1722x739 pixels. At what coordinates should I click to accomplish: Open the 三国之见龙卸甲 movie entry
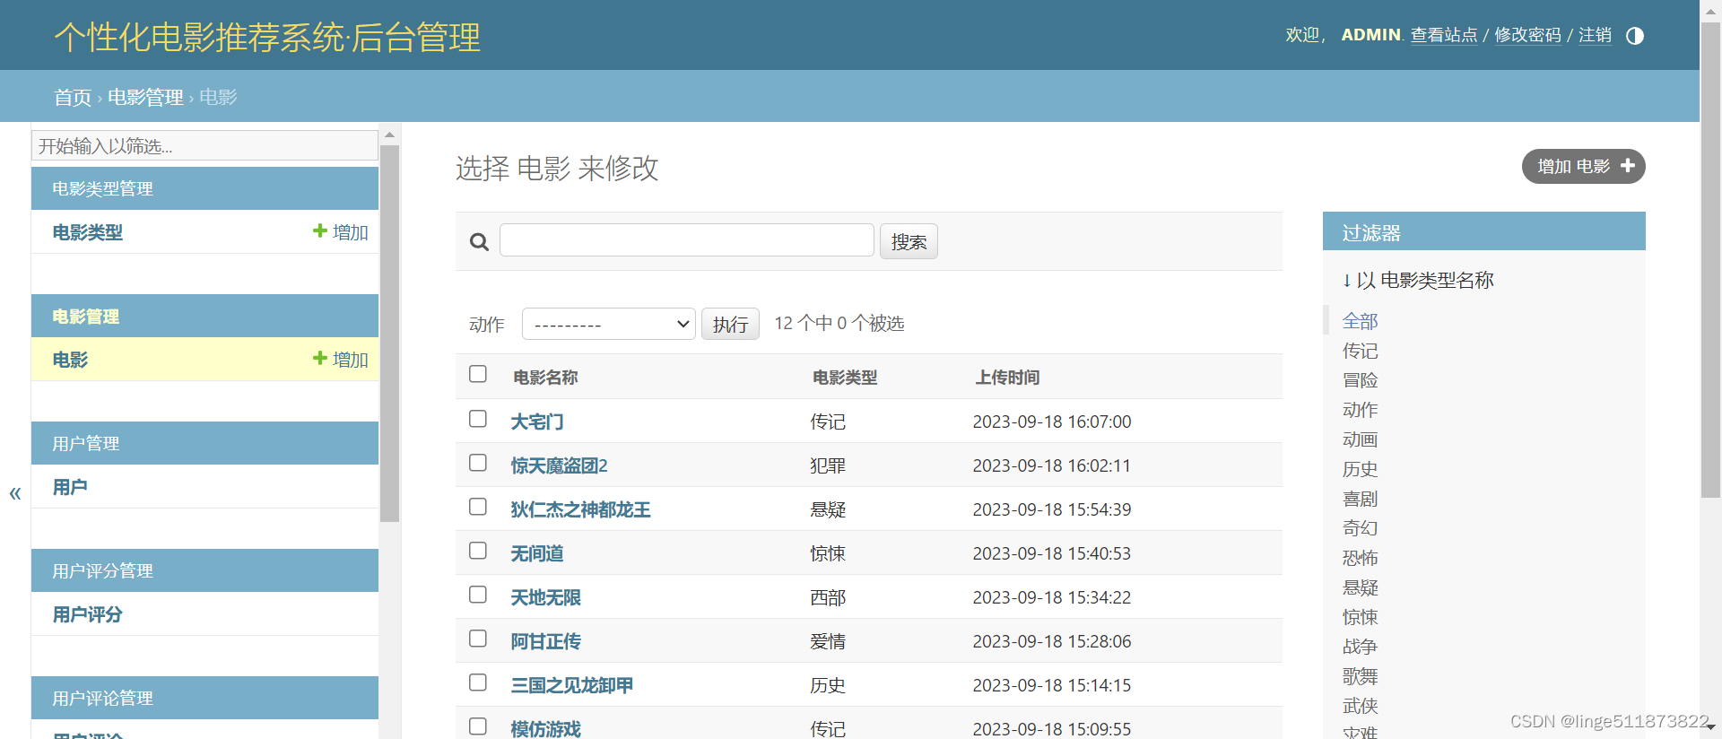pyautogui.click(x=571, y=685)
